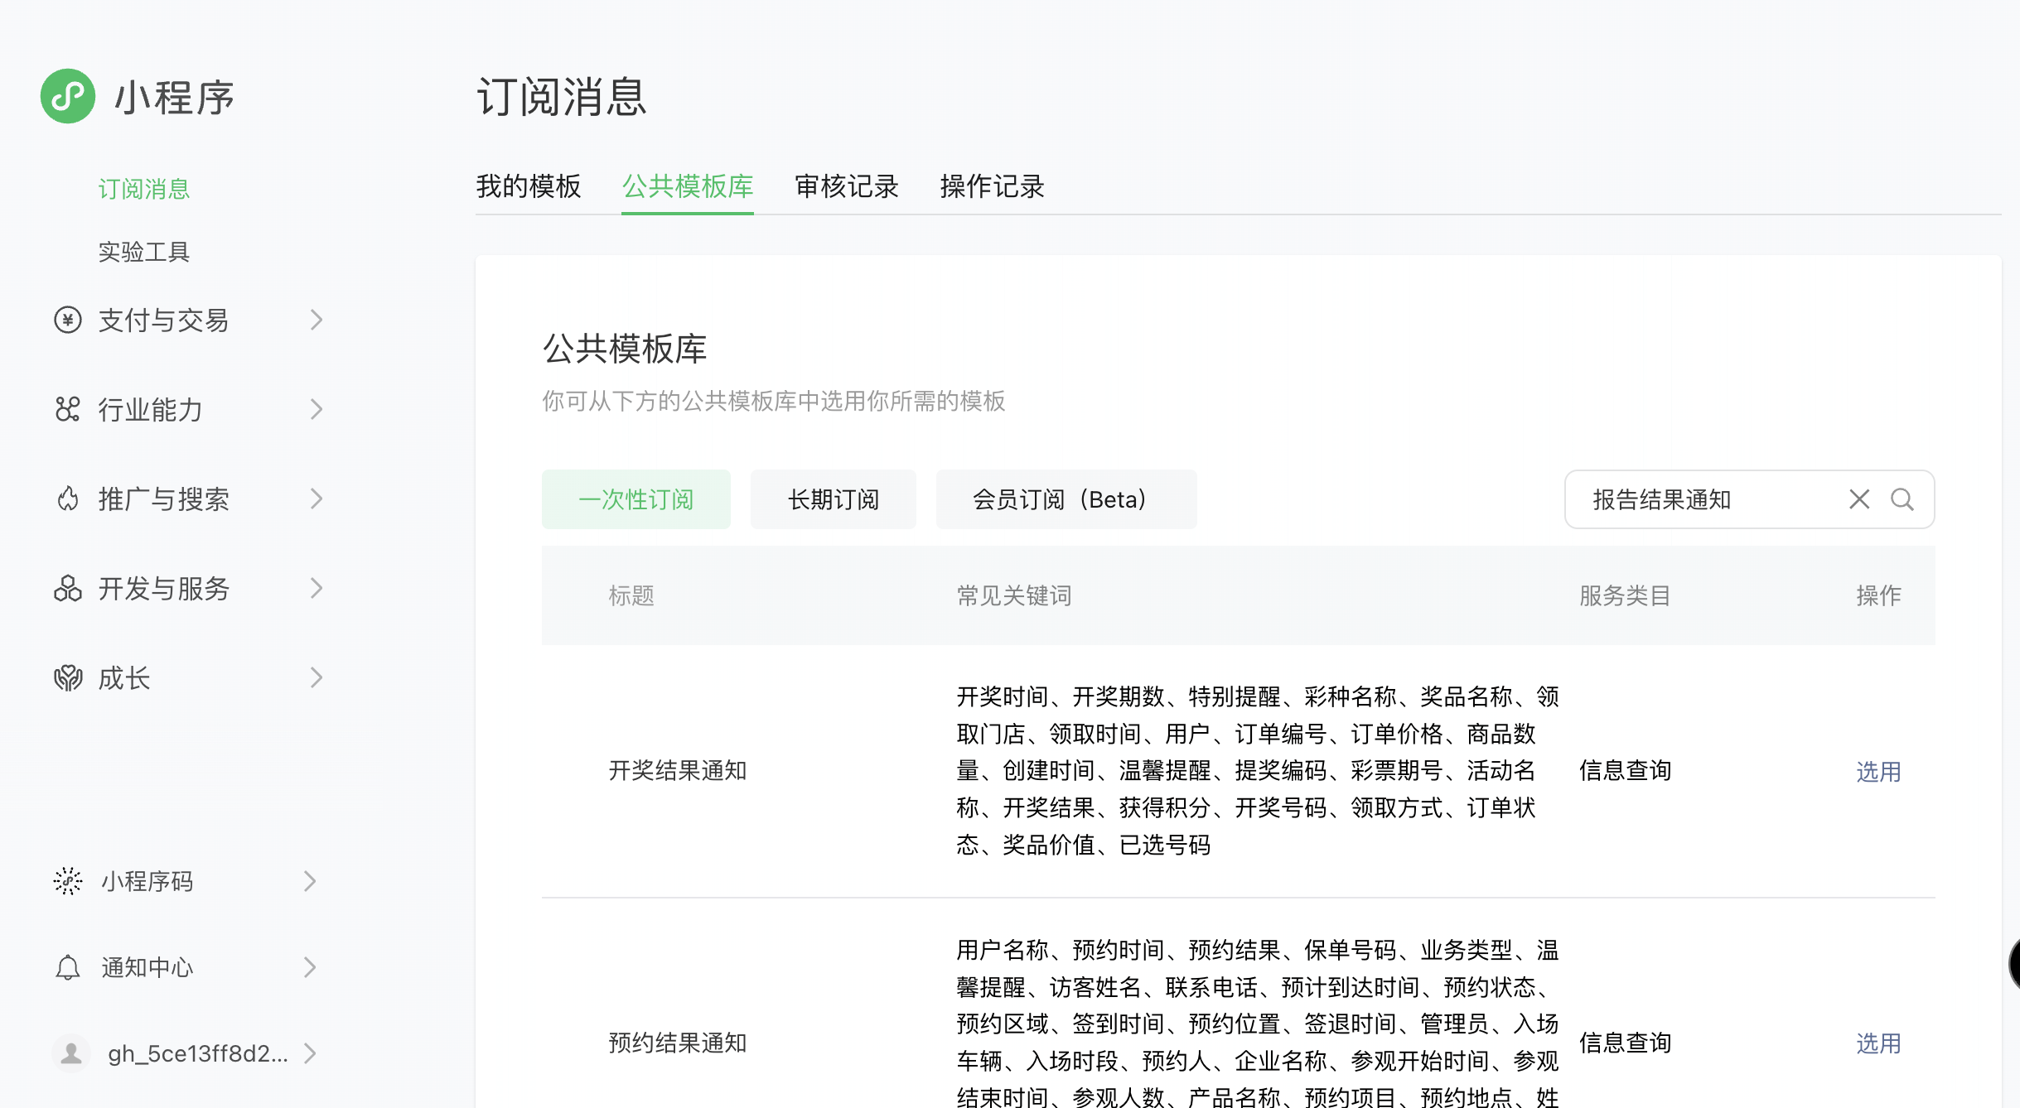
Task: Click the flame icon beside 推广与搜索
Action: (68, 499)
